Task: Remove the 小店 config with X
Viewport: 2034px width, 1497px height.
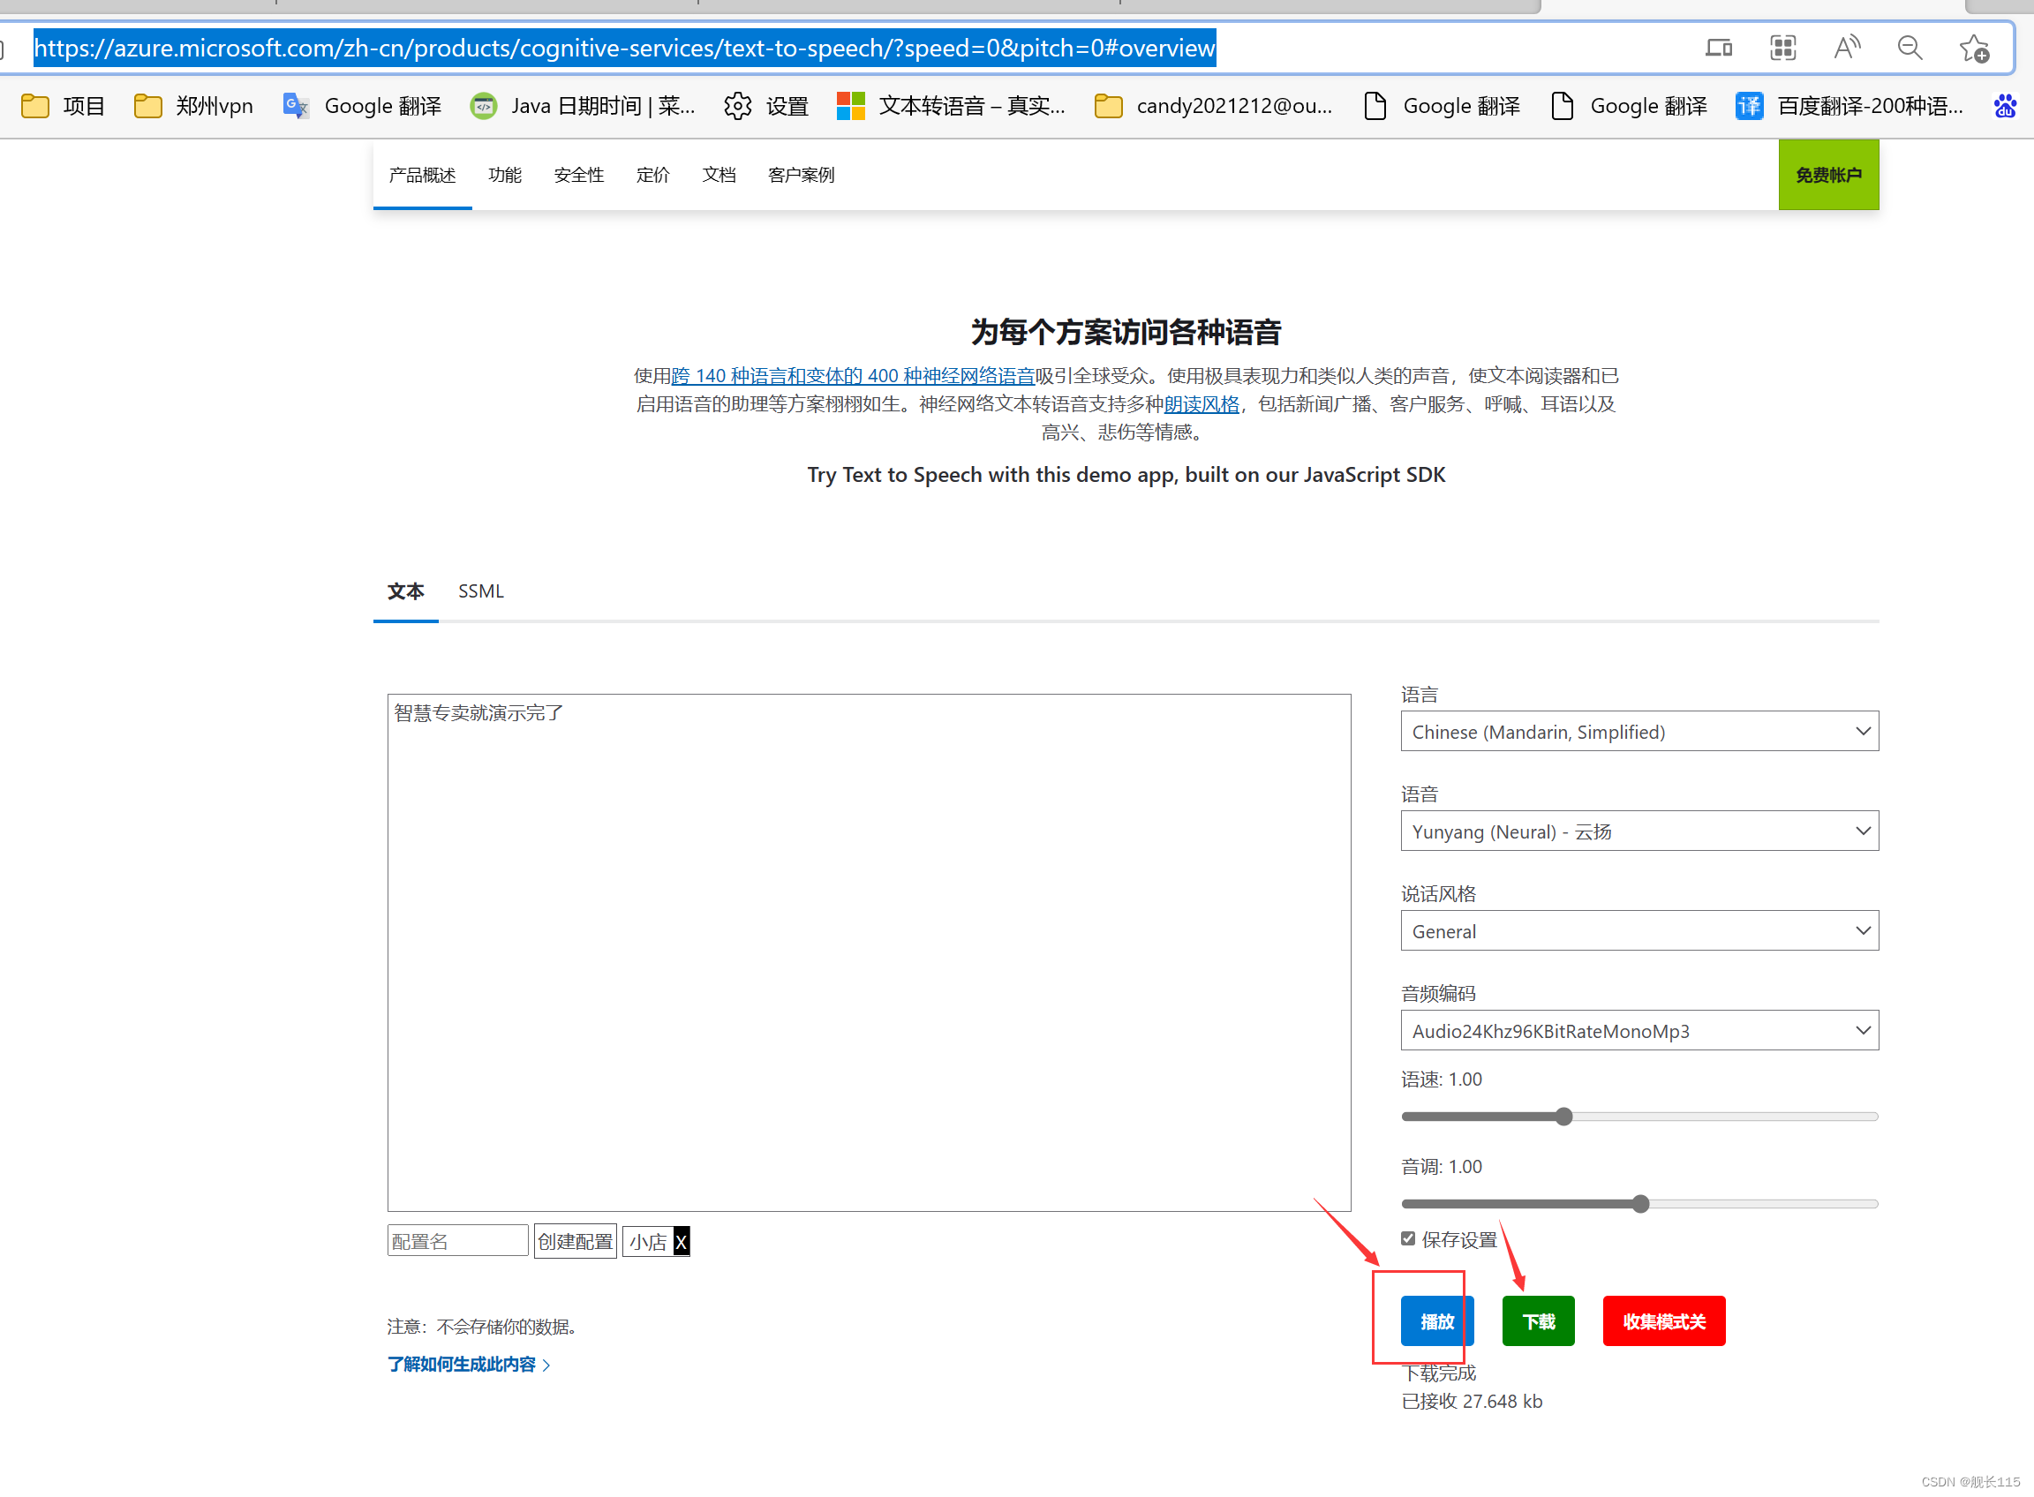Action: pos(681,1241)
